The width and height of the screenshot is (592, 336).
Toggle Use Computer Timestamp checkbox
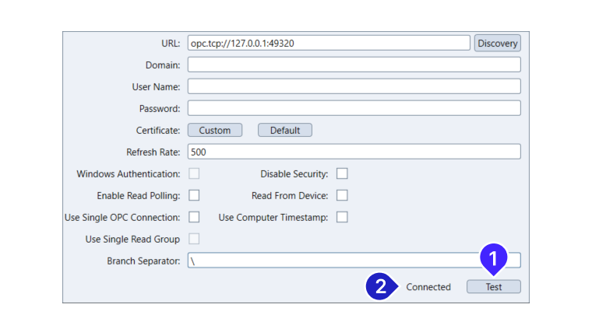coord(342,217)
